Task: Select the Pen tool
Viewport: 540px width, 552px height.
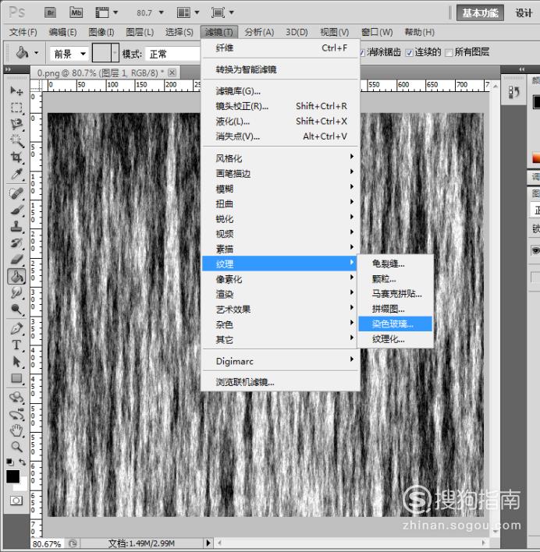Action: coord(16,329)
